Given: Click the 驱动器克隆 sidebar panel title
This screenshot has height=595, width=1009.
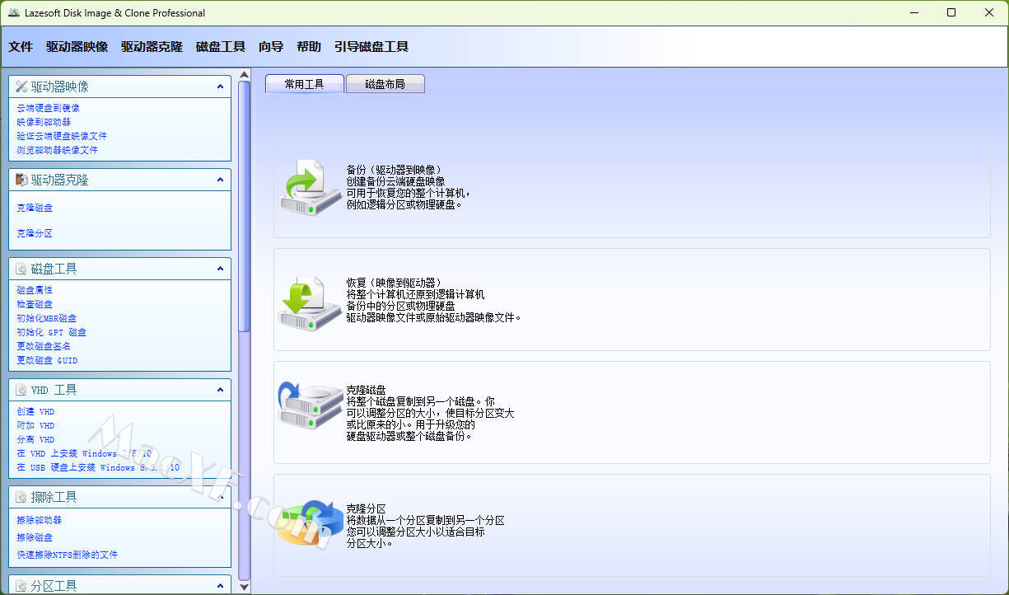Looking at the screenshot, I should click(x=60, y=180).
